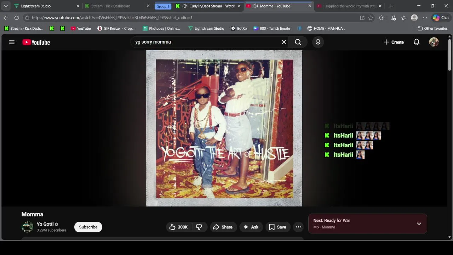Open the Copilot music icon in toolbar
Image resolution: width=453 pixels, height=255 pixels.
point(393,18)
